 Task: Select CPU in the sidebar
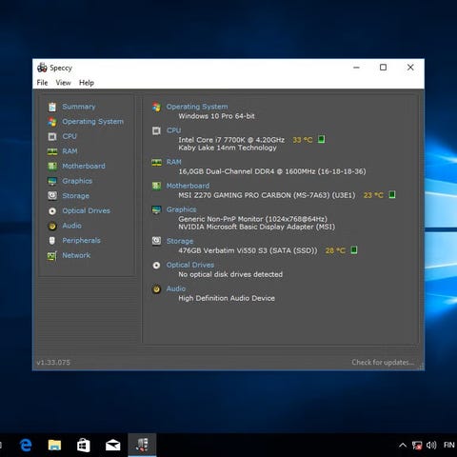click(70, 136)
